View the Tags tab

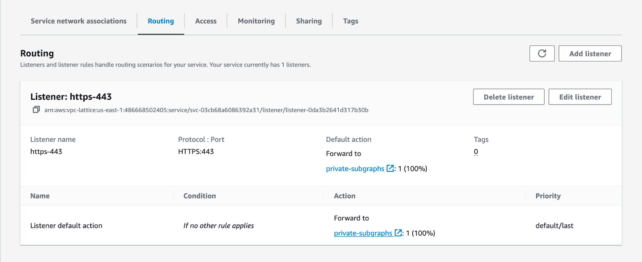[351, 21]
